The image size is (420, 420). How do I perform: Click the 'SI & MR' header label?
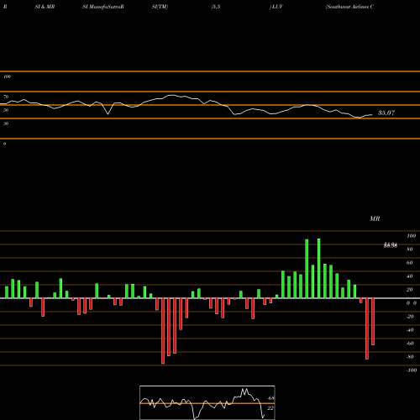[45, 7]
